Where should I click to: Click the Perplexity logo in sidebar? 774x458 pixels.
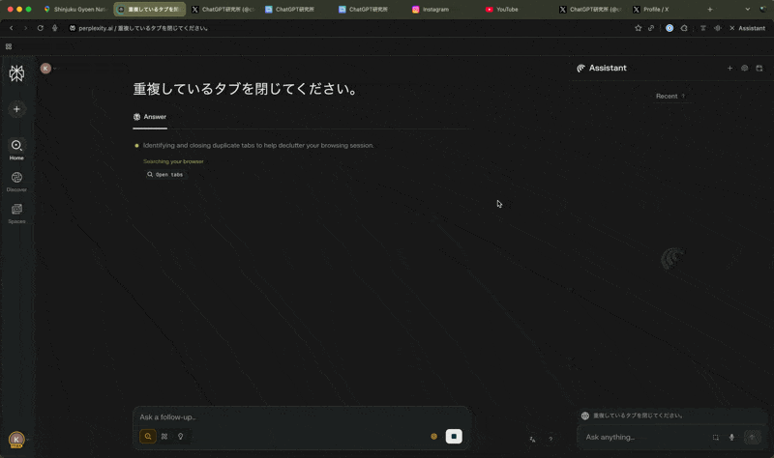[16, 73]
